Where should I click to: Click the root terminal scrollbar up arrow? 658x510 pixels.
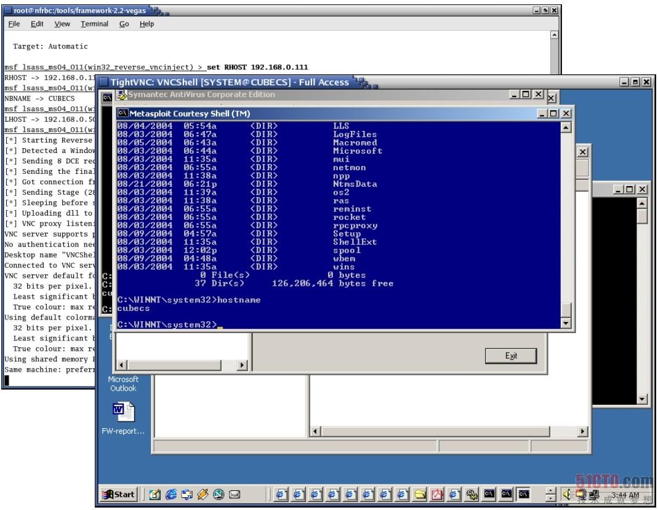point(555,35)
